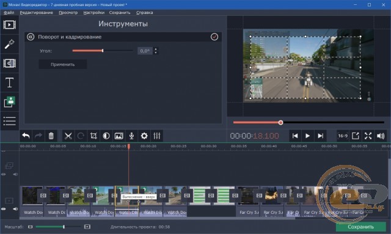Open the transitions tab in sidebar
This screenshot has width=391, height=234.
point(10,64)
